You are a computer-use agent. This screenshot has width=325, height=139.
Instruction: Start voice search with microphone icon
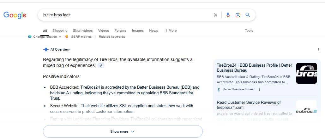(x=228, y=15)
